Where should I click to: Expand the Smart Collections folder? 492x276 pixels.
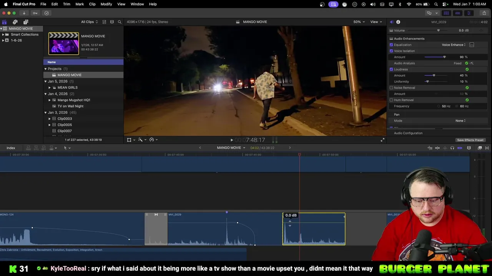click(3, 34)
